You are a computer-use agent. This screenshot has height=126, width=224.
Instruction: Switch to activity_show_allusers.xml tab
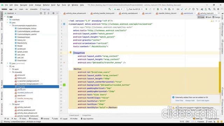tap(75, 13)
